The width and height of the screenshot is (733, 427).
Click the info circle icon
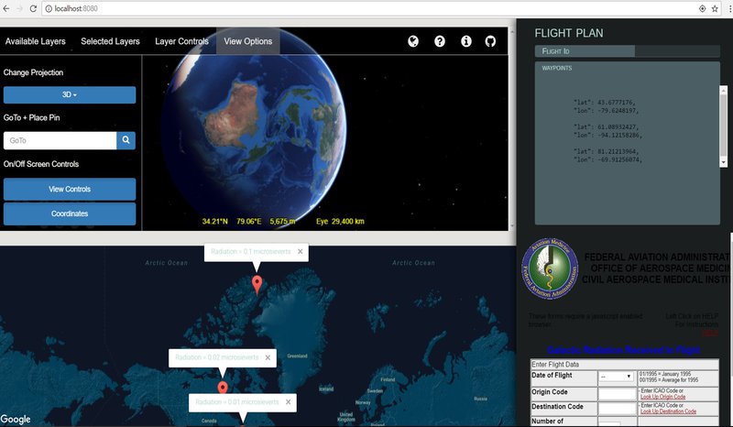pos(465,41)
